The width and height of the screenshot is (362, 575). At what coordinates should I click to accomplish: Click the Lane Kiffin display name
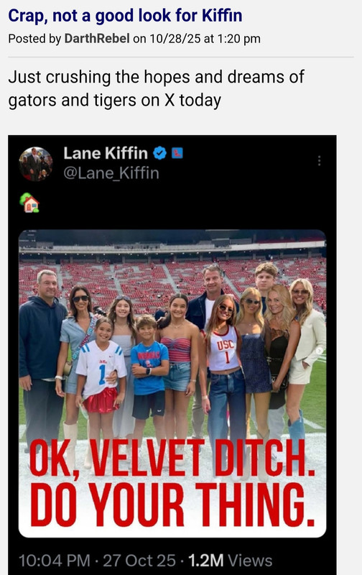106,153
